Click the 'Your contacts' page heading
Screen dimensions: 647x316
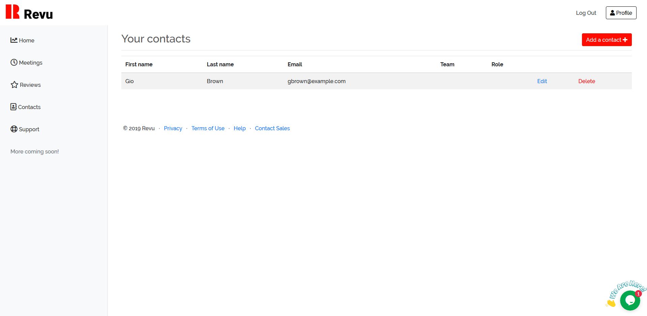point(156,39)
